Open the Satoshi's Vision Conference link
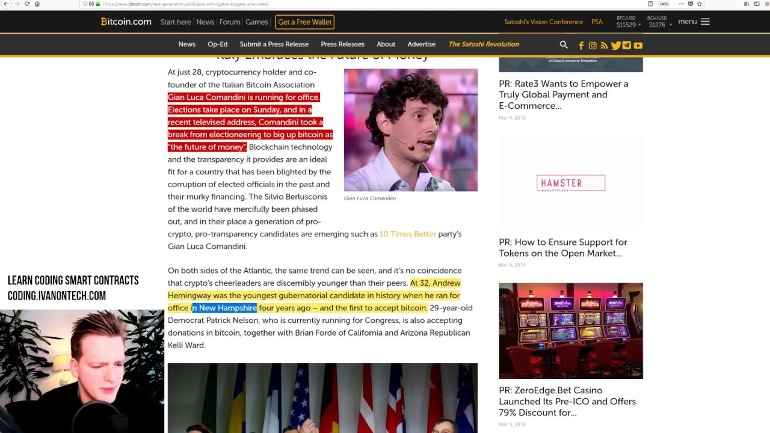 click(543, 22)
